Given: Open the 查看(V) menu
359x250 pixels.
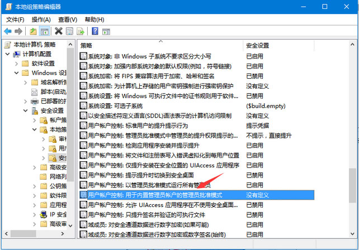Looking at the screenshot, I should point(68,20).
